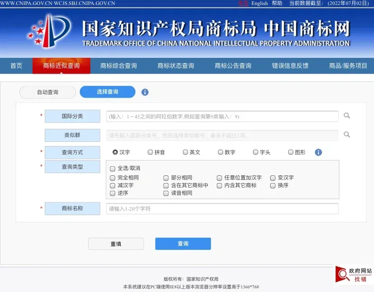Focus the 国际分类 number input field
374x292 pixels.
coord(222,116)
